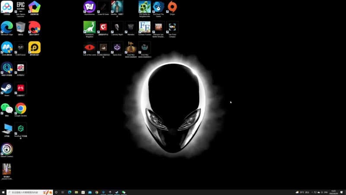Select the red bird app shortcut

point(35,28)
